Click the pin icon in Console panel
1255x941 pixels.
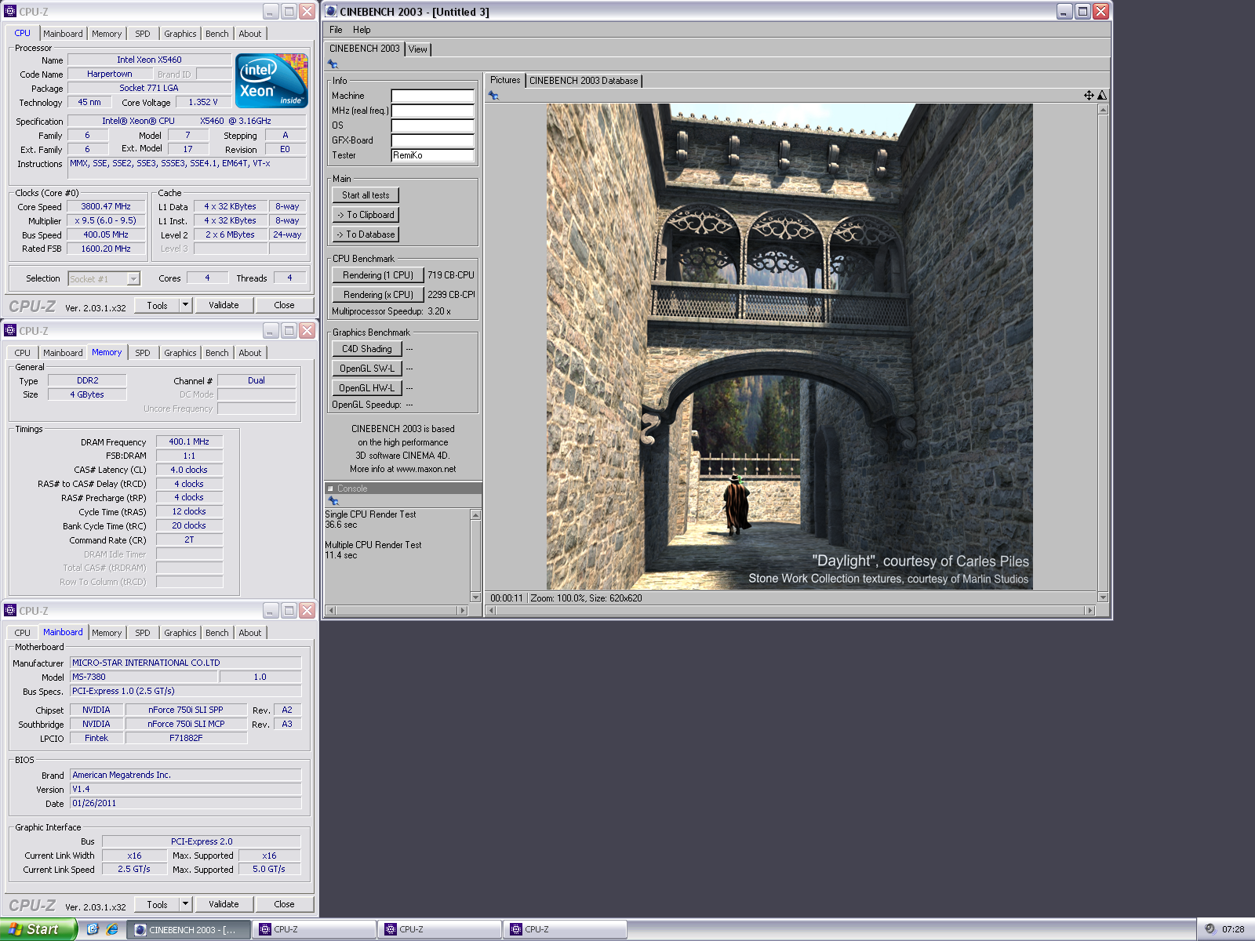pos(333,501)
